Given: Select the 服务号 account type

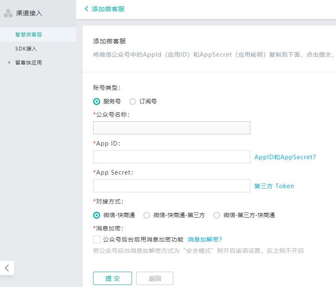Looking at the screenshot, I should point(97,101).
